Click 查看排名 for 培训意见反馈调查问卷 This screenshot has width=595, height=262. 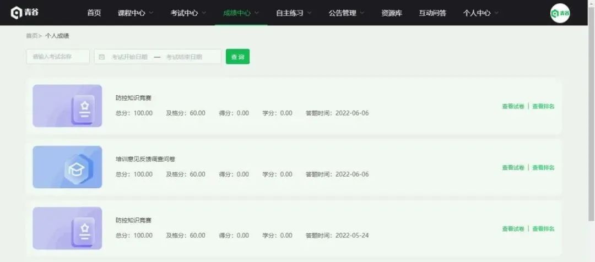click(x=543, y=167)
